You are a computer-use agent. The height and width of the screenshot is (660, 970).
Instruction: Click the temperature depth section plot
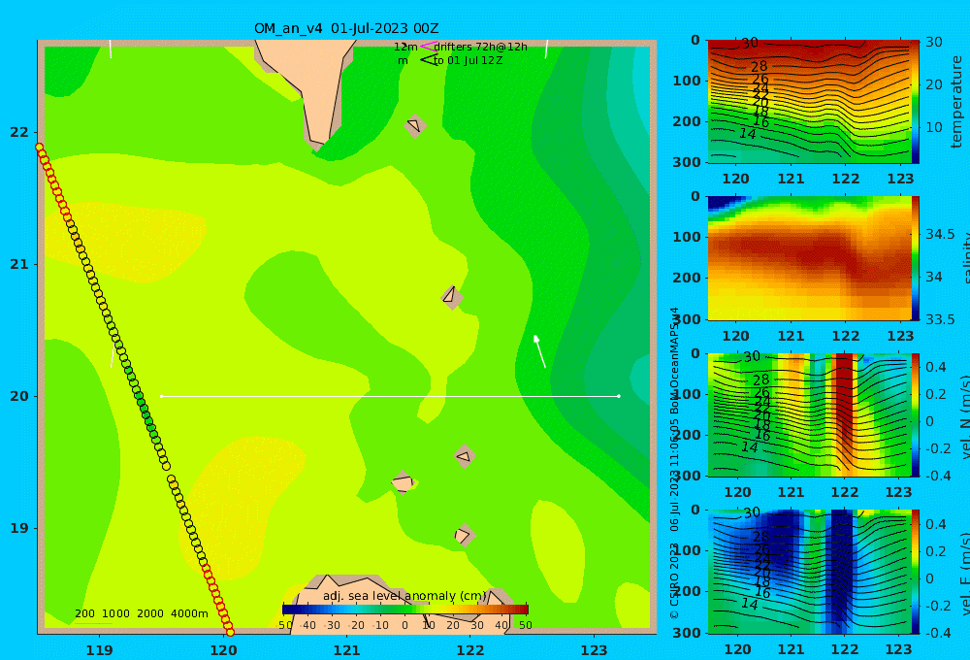[809, 102]
